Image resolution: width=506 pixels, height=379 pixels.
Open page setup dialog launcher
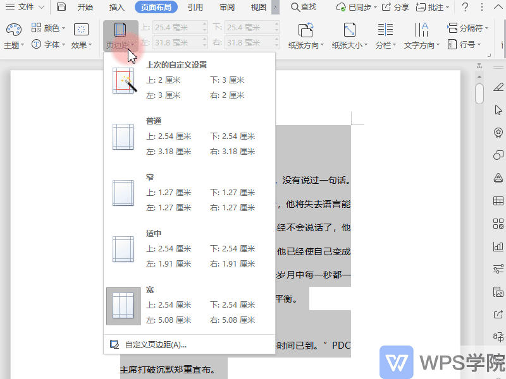point(489,56)
